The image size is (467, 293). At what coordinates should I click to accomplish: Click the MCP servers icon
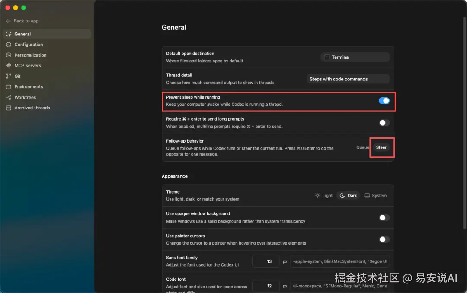pos(9,66)
